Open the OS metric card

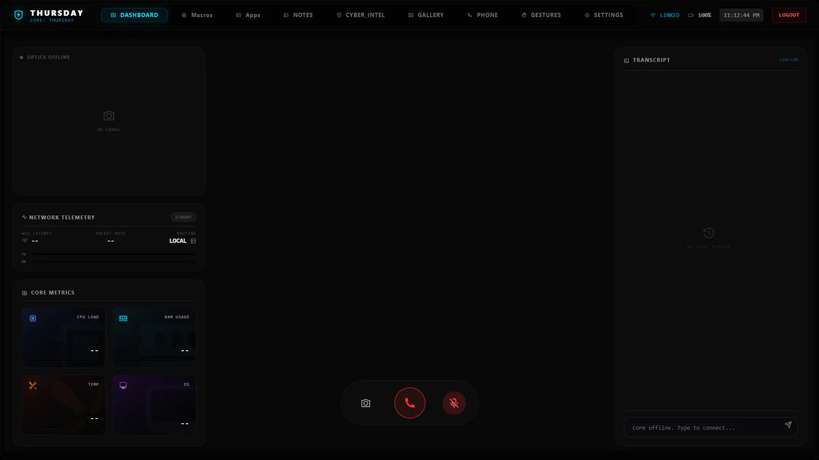[x=154, y=405]
